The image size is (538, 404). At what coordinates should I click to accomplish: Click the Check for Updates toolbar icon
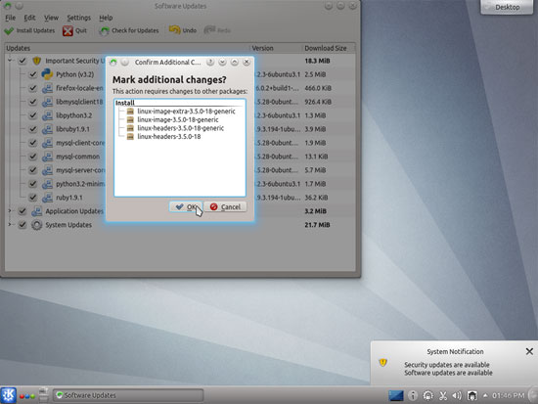[104, 31]
